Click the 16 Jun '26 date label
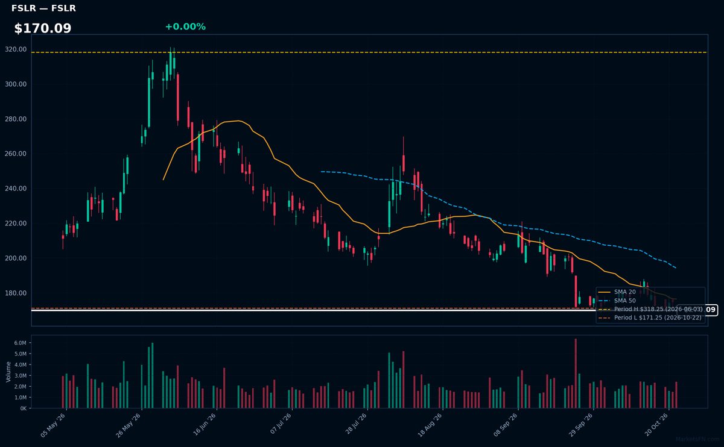The width and height of the screenshot is (724, 447). 204,424
